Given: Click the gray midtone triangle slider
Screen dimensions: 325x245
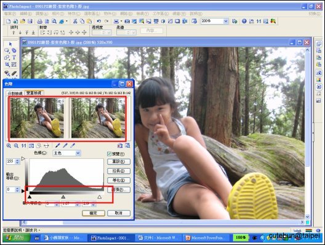Looking at the screenshot, I should (63, 197).
